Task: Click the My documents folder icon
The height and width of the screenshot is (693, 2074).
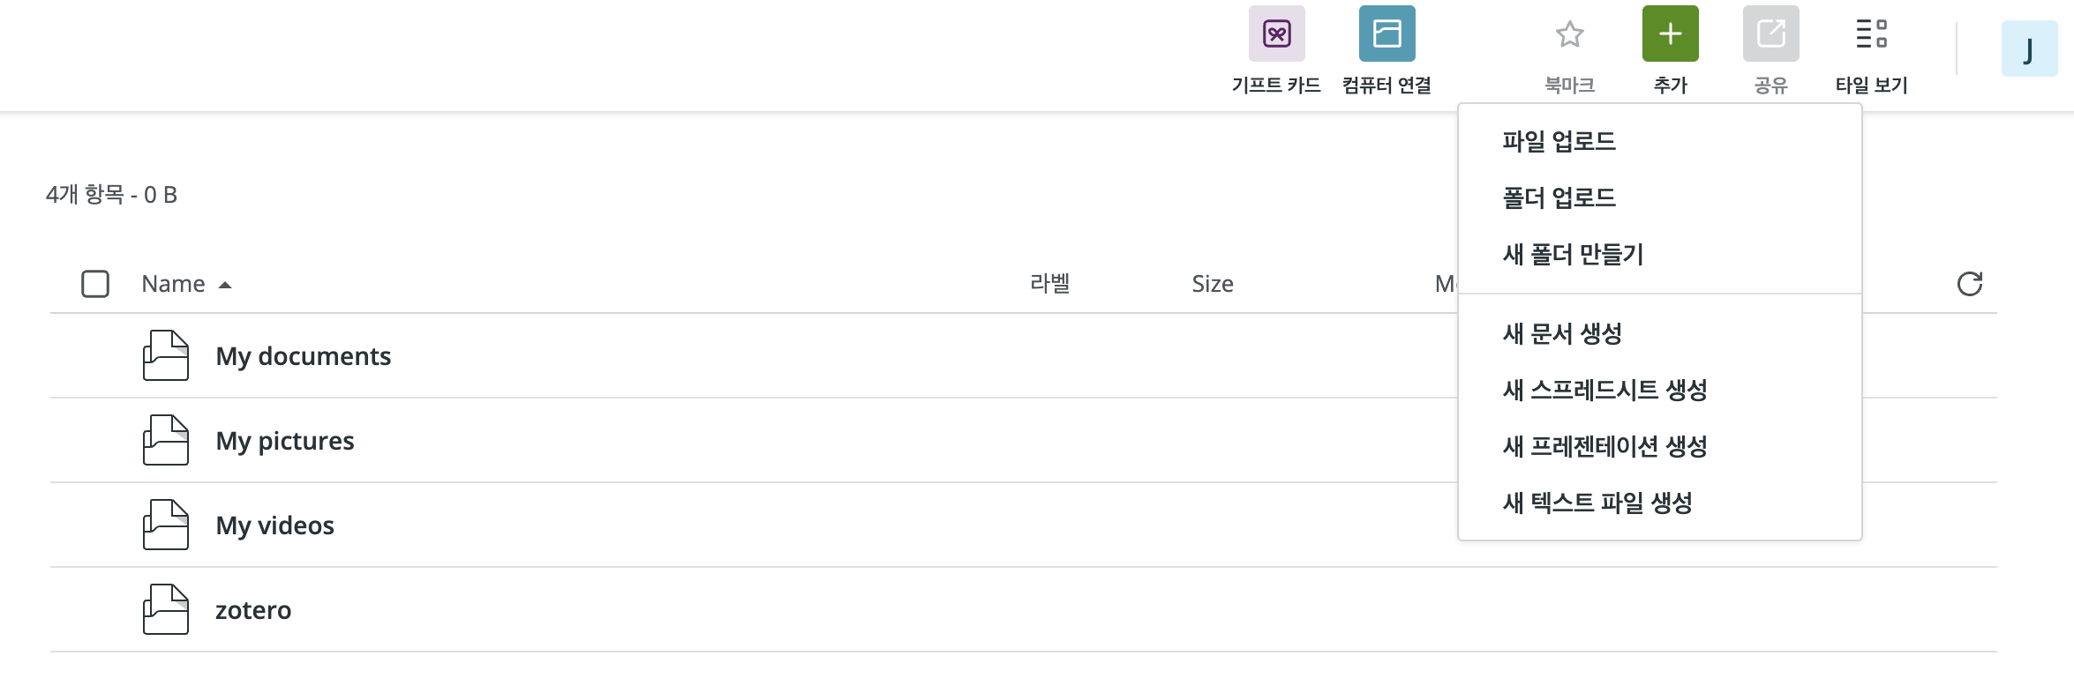Action: (166, 355)
